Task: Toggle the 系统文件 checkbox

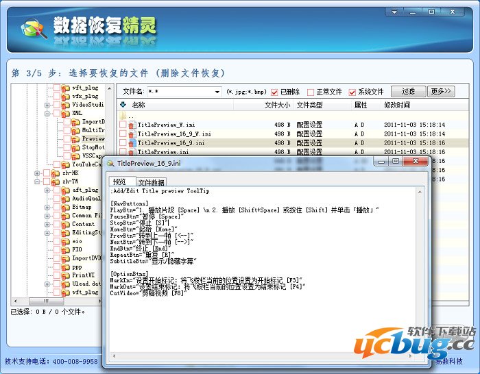Action: [x=352, y=92]
